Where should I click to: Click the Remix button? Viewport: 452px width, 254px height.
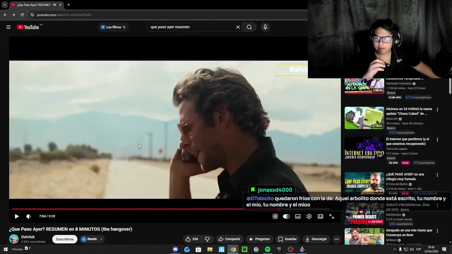89,239
